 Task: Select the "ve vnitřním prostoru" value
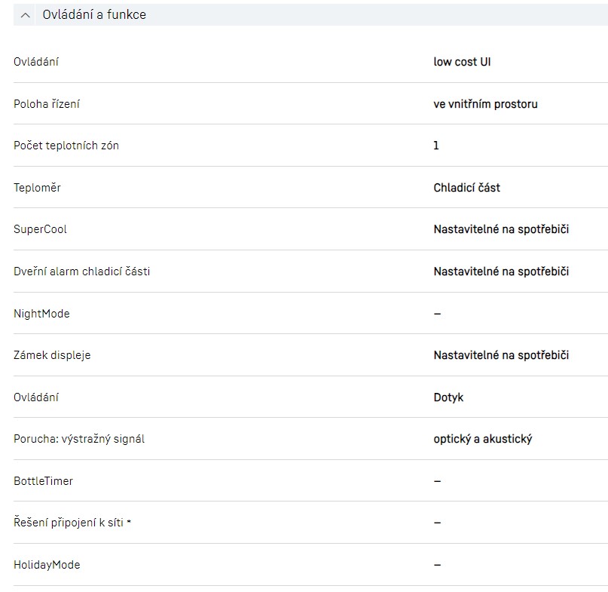pyautogui.click(x=485, y=104)
